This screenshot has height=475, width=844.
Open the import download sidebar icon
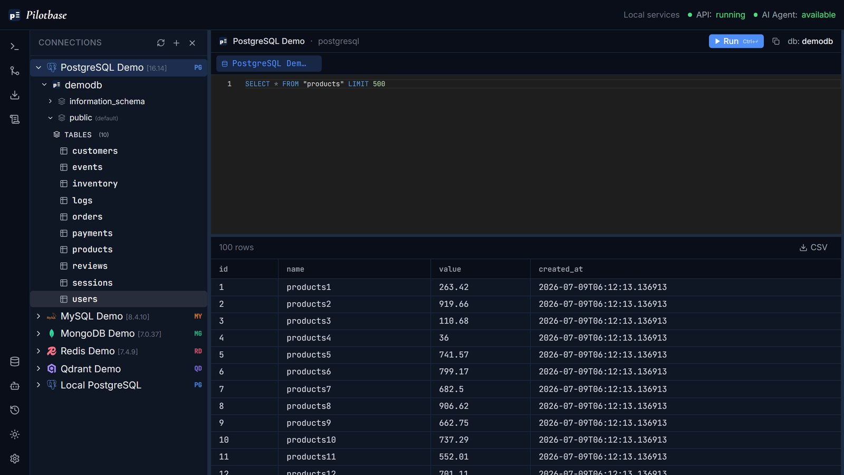(x=15, y=95)
